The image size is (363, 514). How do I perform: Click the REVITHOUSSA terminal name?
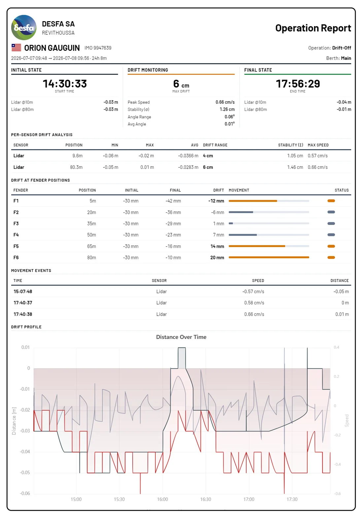pyautogui.click(x=58, y=33)
